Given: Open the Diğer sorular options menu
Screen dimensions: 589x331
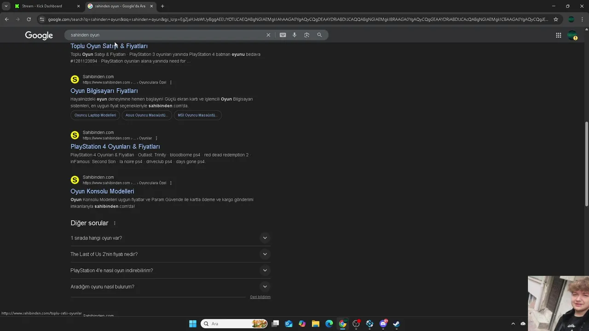Looking at the screenshot, I should tap(115, 223).
